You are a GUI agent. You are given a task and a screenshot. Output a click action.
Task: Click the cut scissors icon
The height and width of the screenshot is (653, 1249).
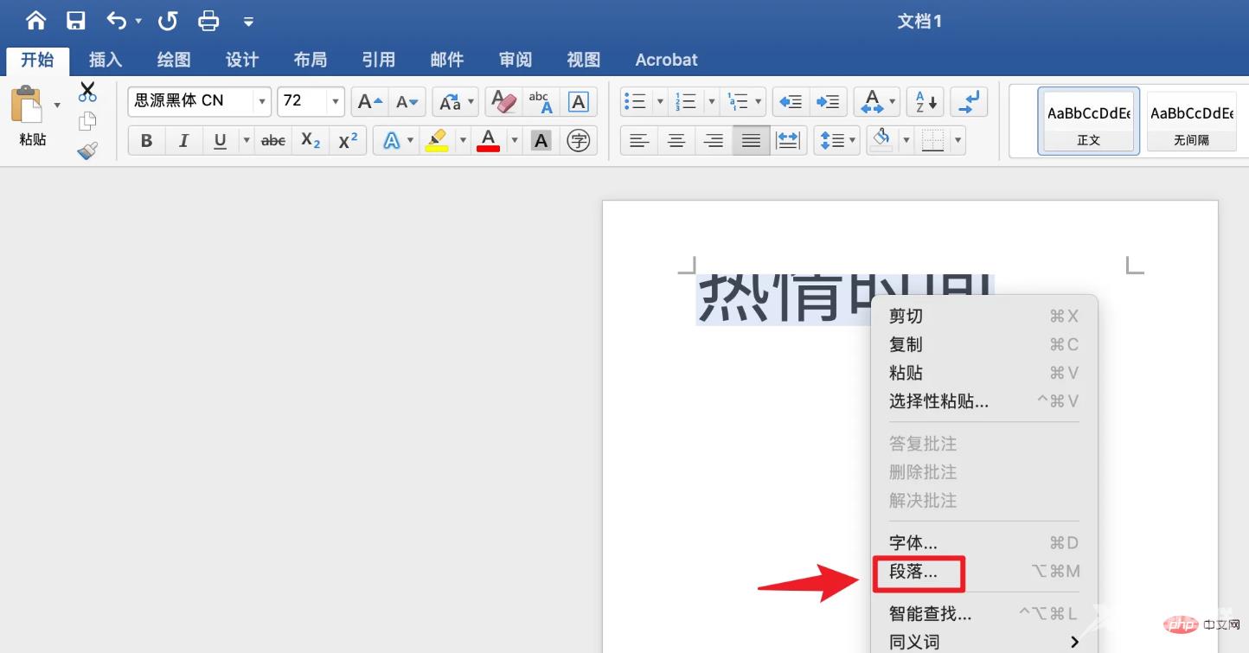[x=87, y=91]
